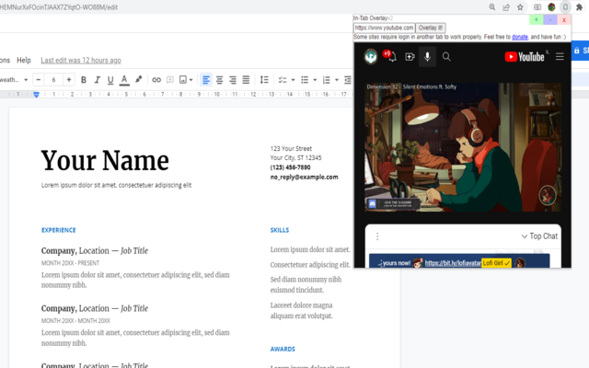Insert an image from the toolbar
589x368 pixels.
(x=183, y=80)
